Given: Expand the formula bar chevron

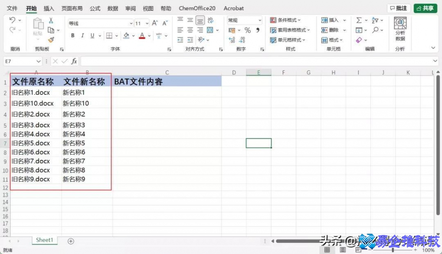Looking at the screenshot, I should [435, 61].
